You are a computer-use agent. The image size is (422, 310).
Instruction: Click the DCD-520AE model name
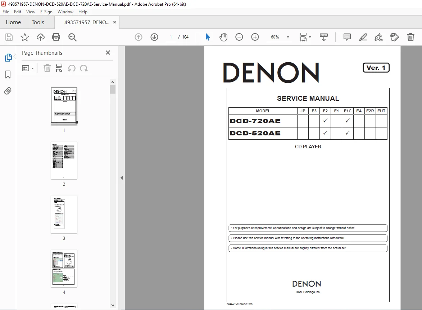pyautogui.click(x=255, y=133)
